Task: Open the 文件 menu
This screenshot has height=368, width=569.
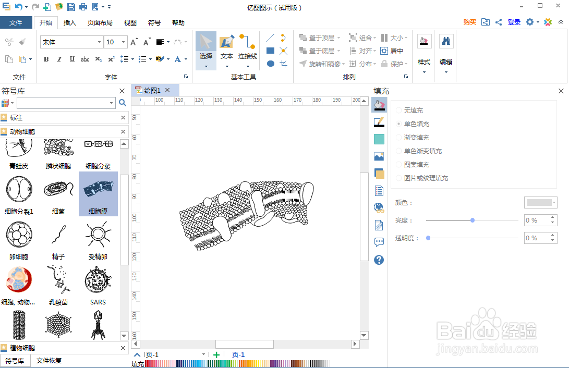Action: [x=16, y=22]
